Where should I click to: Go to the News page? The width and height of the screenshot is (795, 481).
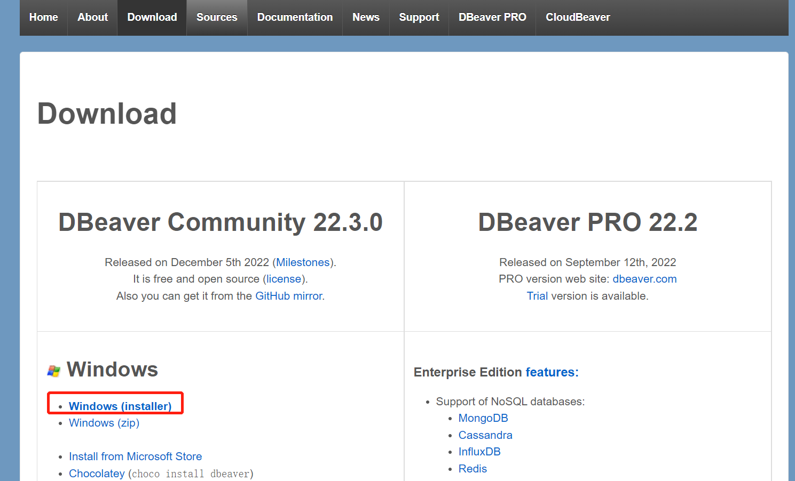(x=366, y=17)
